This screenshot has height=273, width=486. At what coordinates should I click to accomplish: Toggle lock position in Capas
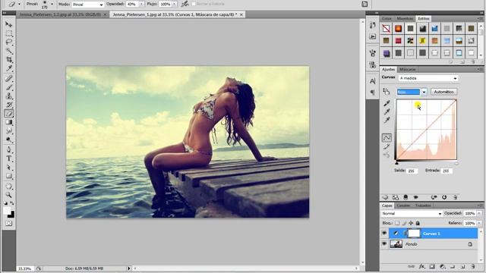[411, 223]
